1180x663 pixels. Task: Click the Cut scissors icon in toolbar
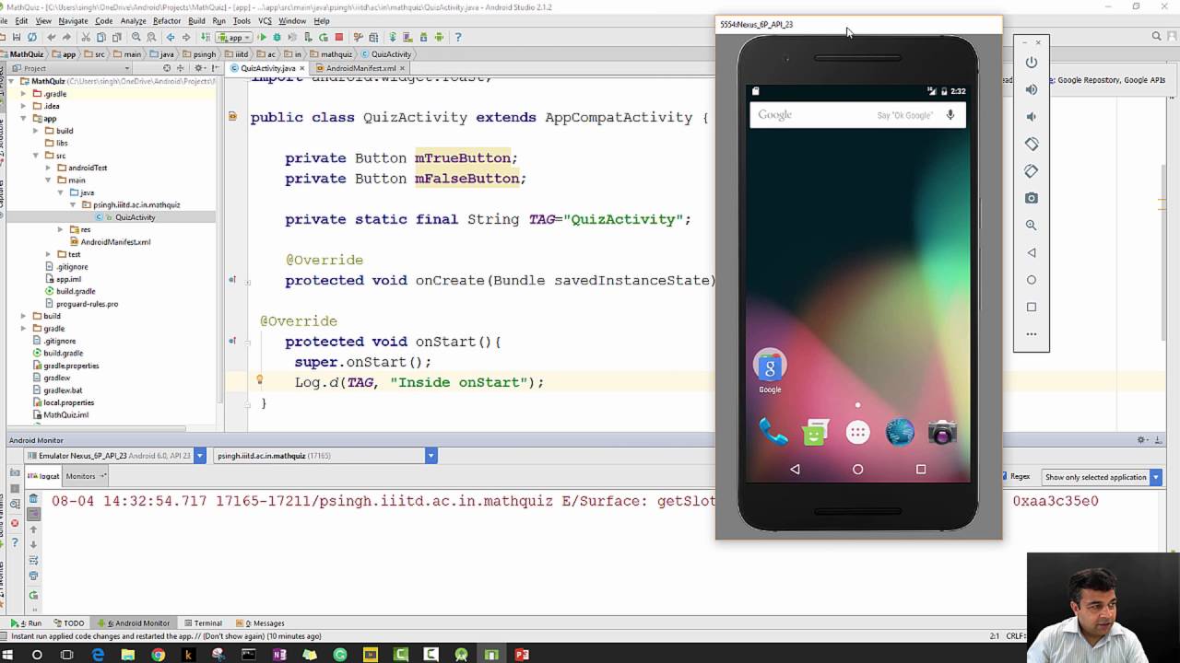[87, 38]
